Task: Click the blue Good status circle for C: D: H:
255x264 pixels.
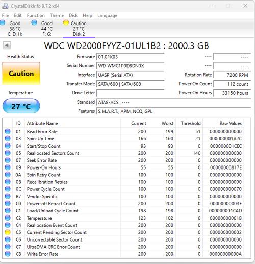Action: [x=3, y=22]
